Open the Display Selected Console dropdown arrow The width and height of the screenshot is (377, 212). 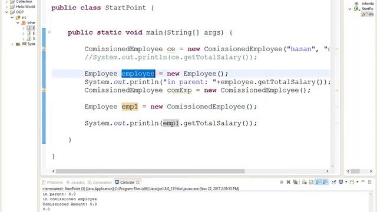346,182
